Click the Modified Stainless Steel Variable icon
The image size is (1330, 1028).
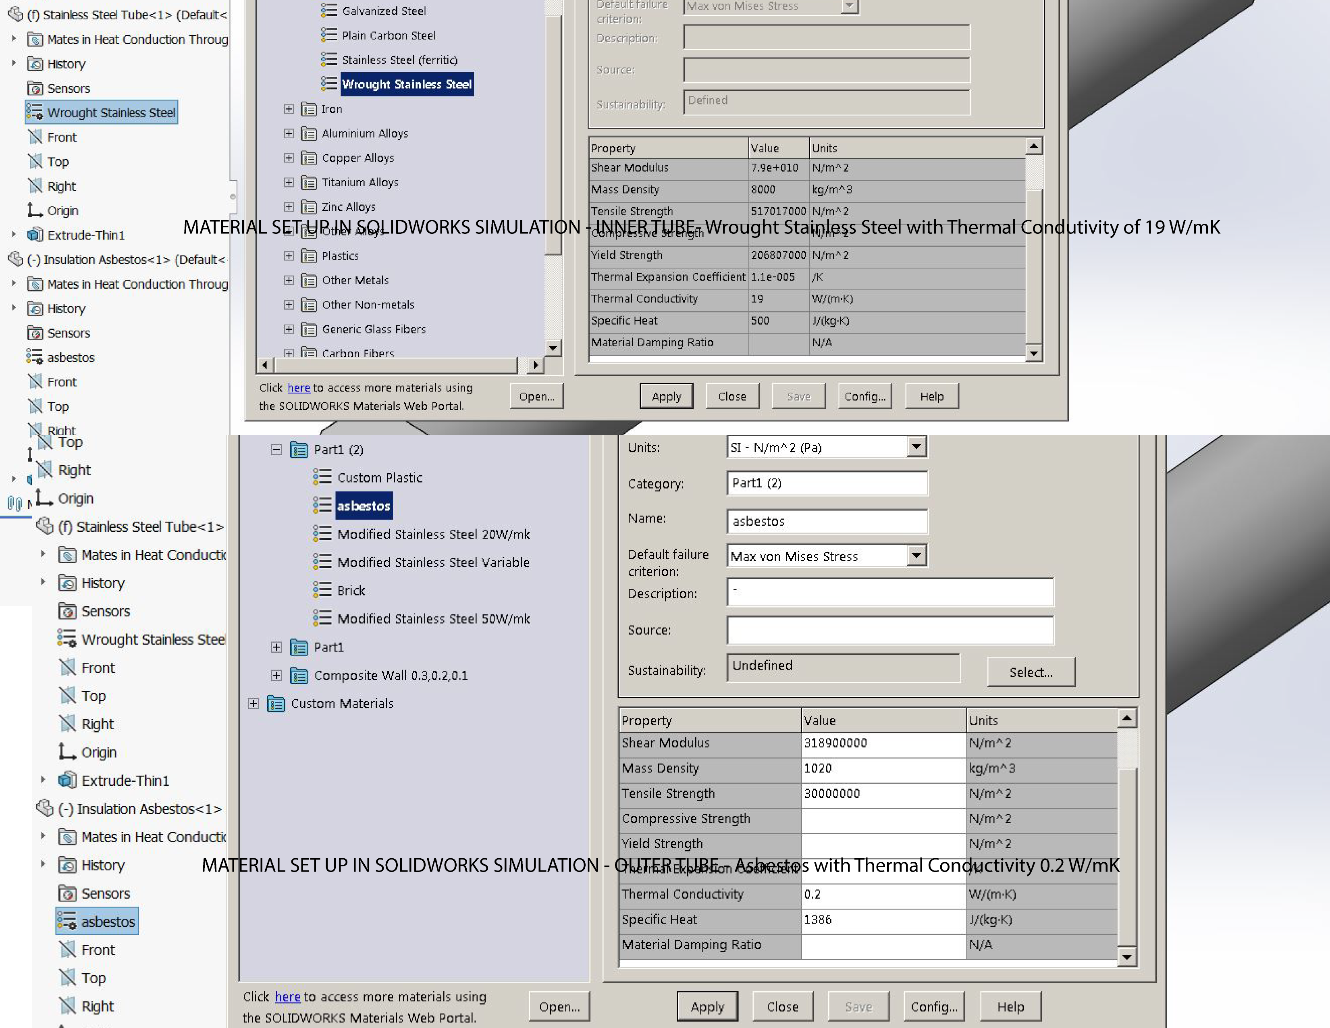(x=322, y=562)
